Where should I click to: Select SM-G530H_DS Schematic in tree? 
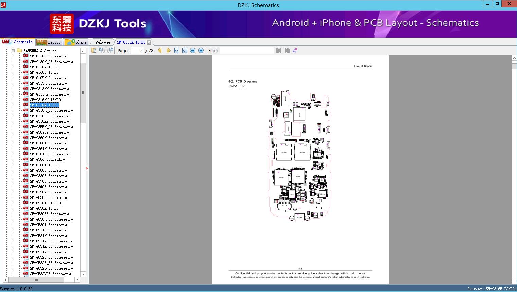pos(51,219)
